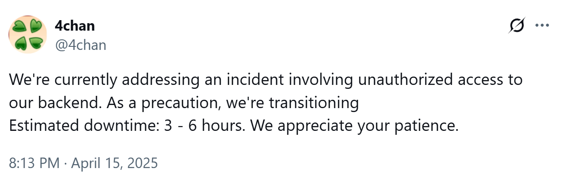This screenshot has width=563, height=179.
Task: Click the "3 - 6 hours" text
Action: 205,126
